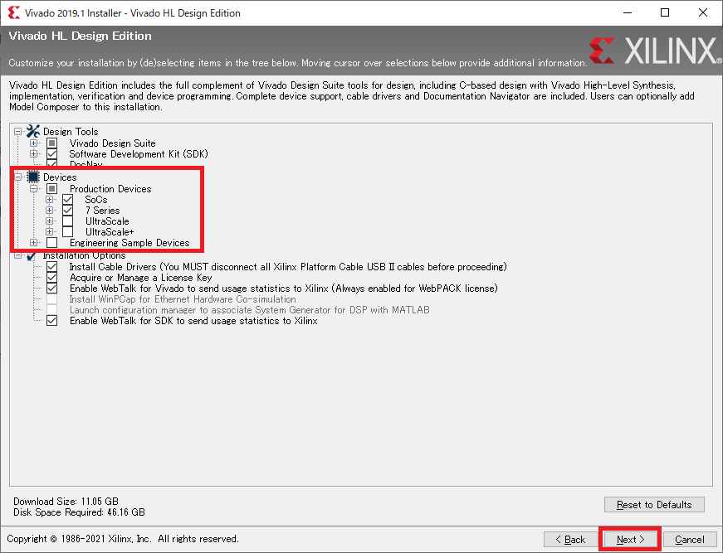This screenshot has width=723, height=553.
Task: Collapse the Design Tools tree section
Action: (18, 132)
